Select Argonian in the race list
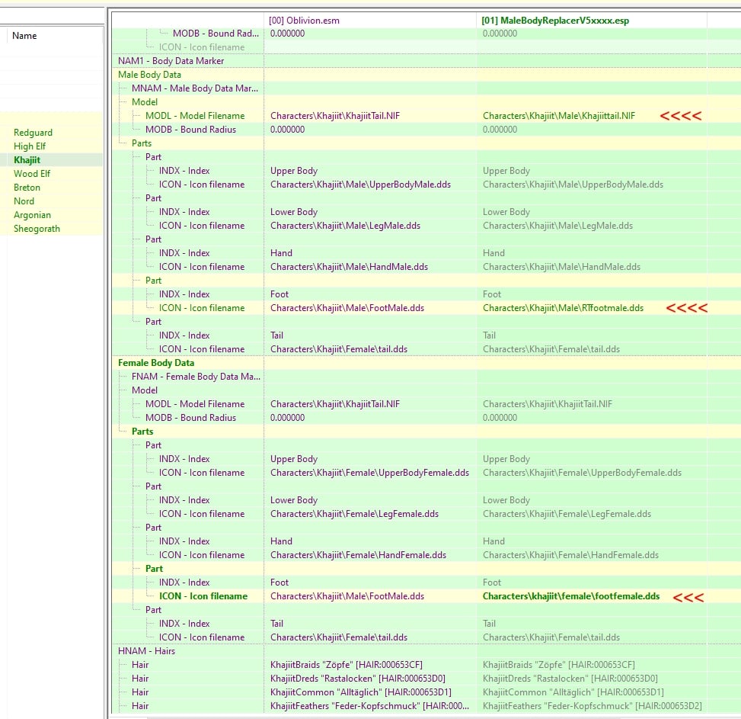 [32, 215]
